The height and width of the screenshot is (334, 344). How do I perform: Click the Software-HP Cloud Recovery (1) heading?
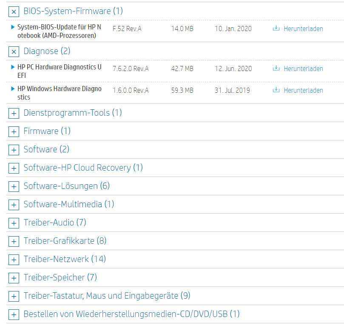click(x=83, y=168)
